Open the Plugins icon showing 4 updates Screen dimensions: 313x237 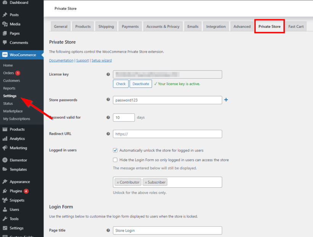(5, 191)
